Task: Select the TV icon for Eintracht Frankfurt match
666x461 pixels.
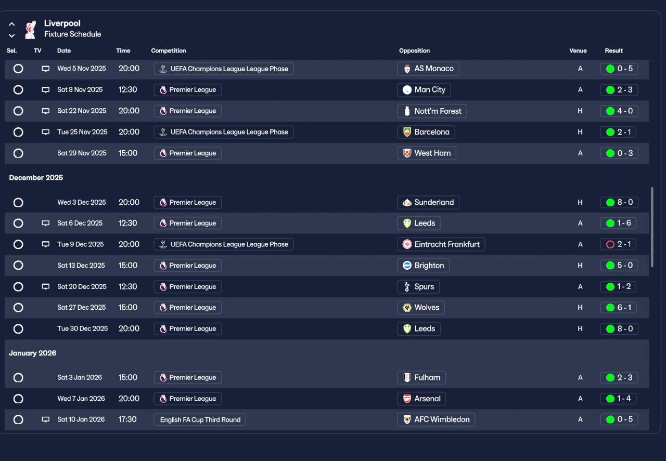Action: coord(46,244)
